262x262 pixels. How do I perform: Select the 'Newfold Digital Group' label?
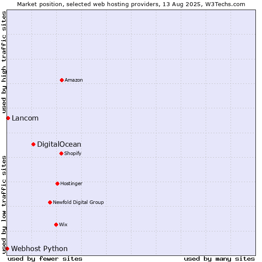pyautogui.click(x=78, y=202)
